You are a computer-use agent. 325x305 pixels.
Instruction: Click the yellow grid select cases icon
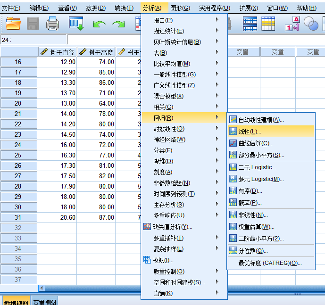point(268,24)
